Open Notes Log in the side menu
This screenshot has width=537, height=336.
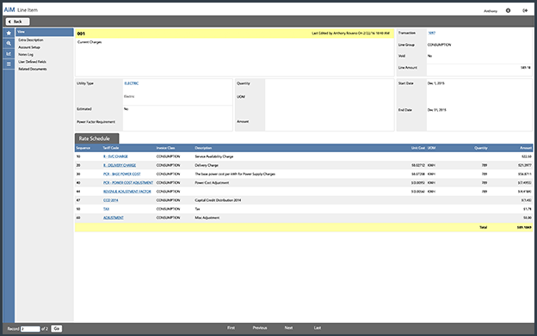coord(26,54)
